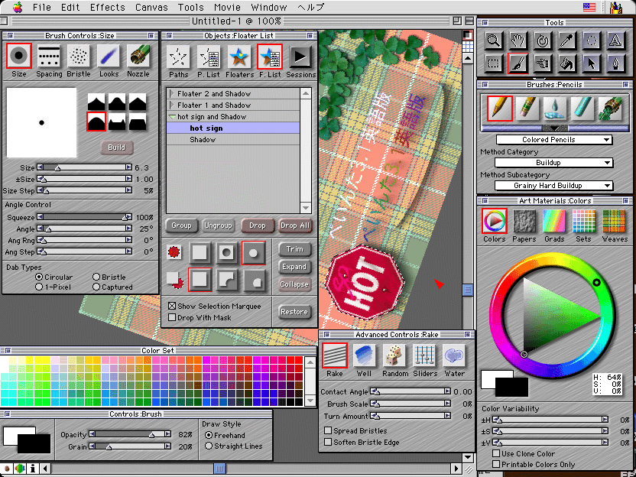Open the File menu

(42, 8)
